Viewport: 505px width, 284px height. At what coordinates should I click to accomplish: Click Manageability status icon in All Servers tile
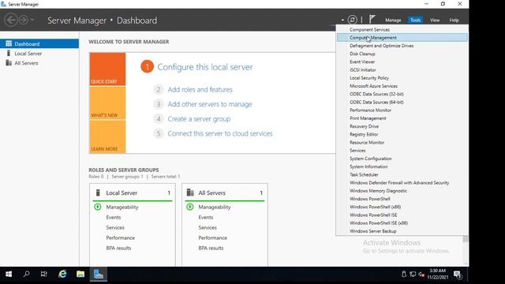tap(190, 207)
